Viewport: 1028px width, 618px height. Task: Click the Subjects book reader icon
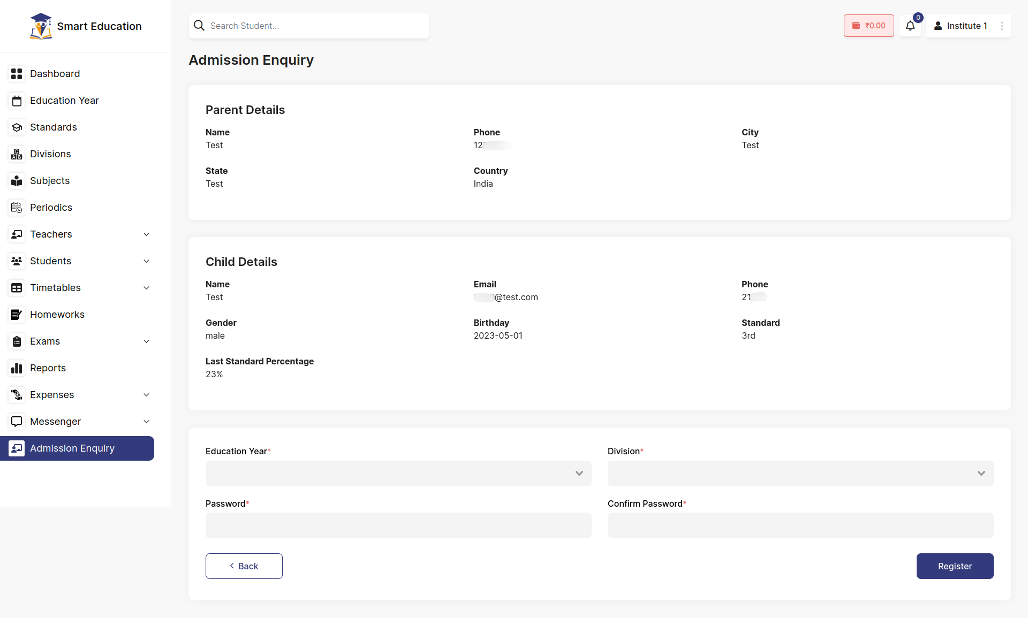point(17,181)
